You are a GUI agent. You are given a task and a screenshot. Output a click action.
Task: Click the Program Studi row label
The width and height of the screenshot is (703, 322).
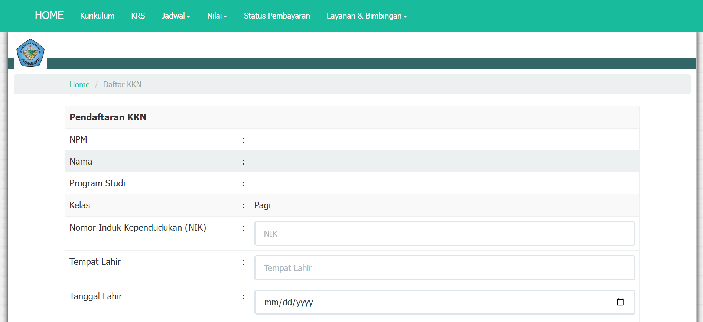click(97, 183)
